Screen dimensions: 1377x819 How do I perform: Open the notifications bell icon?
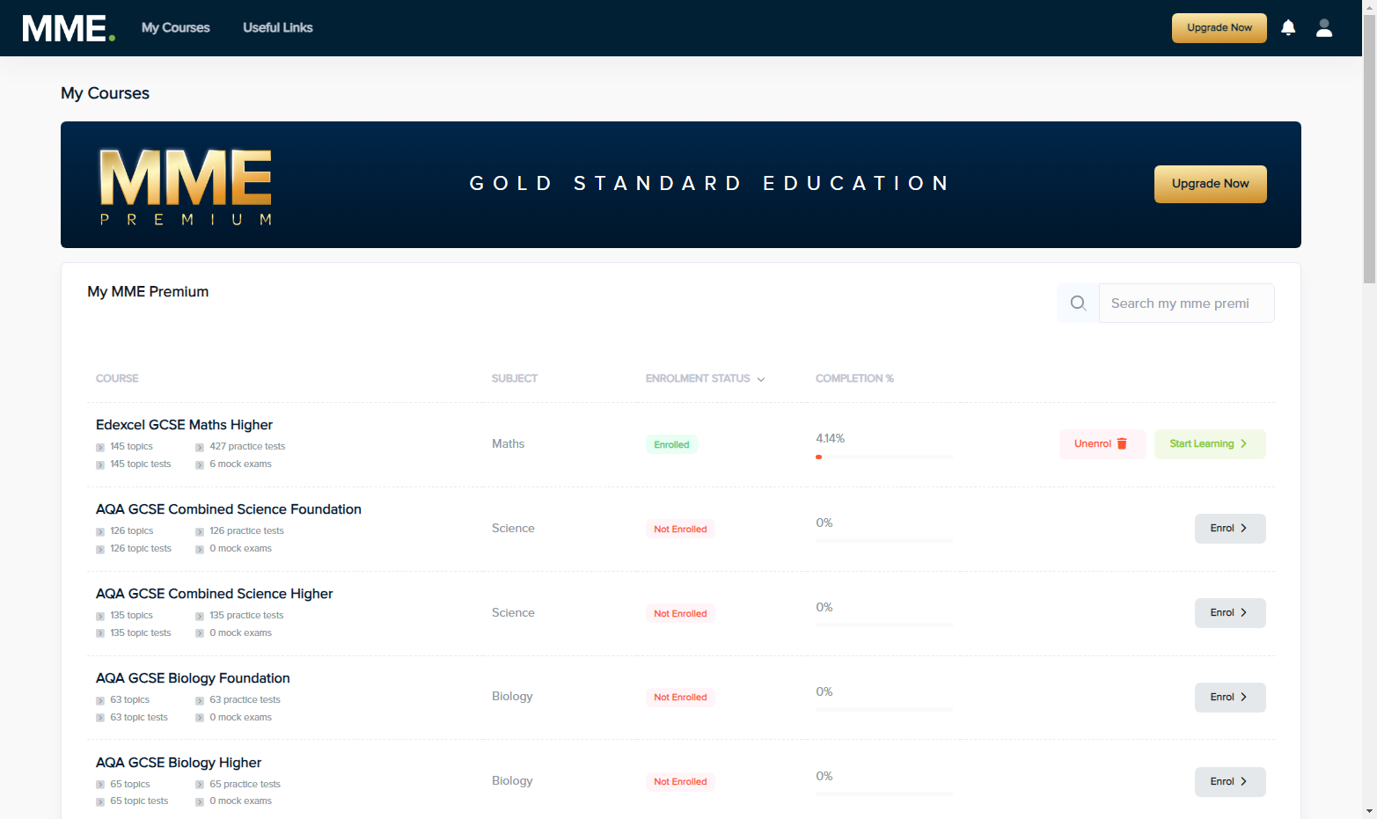point(1288,28)
